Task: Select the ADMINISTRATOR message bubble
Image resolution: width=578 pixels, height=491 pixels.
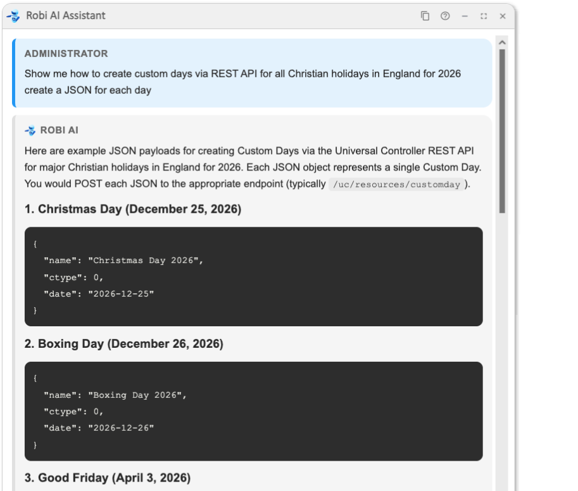Action: click(x=253, y=72)
